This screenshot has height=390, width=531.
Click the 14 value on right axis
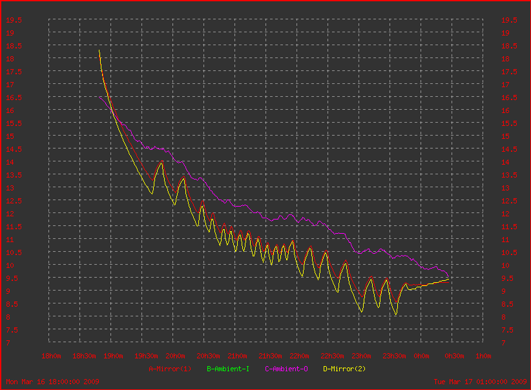(x=505, y=162)
